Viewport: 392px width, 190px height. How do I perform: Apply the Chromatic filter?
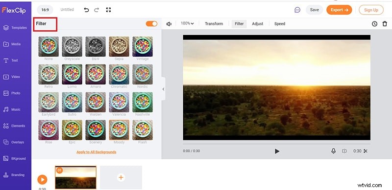click(119, 74)
